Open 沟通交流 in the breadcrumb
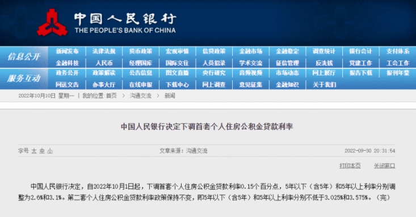The width and height of the screenshot is (416, 217). pyautogui.click(x=140, y=96)
